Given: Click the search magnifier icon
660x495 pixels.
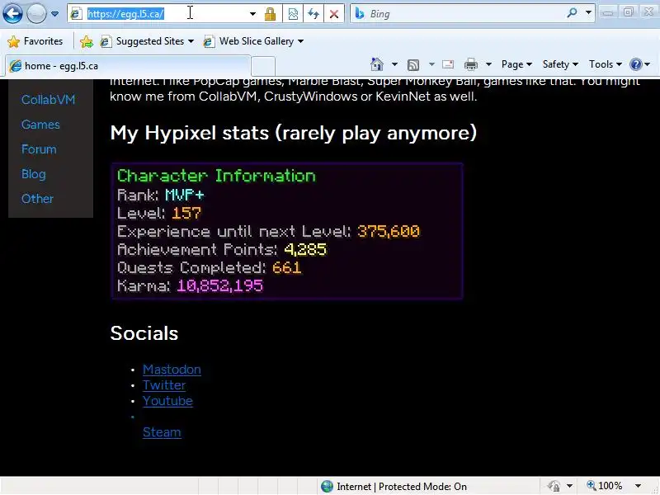Looking at the screenshot, I should click(x=572, y=13).
